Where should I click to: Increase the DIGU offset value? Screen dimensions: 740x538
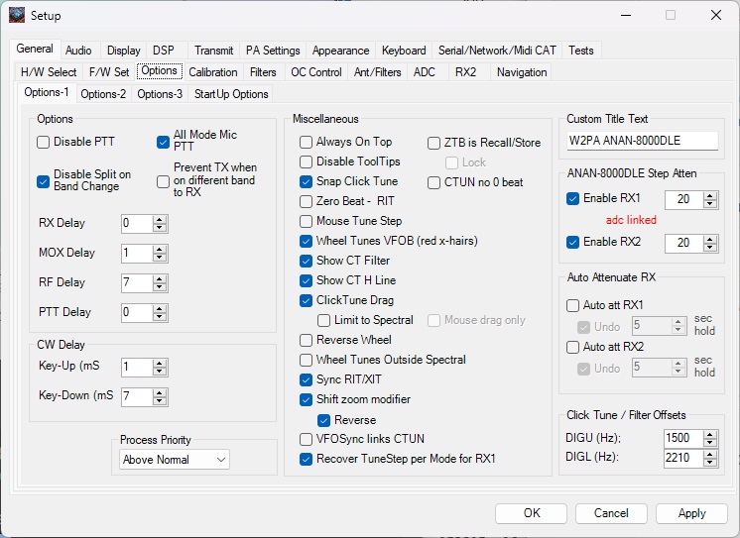coord(710,435)
